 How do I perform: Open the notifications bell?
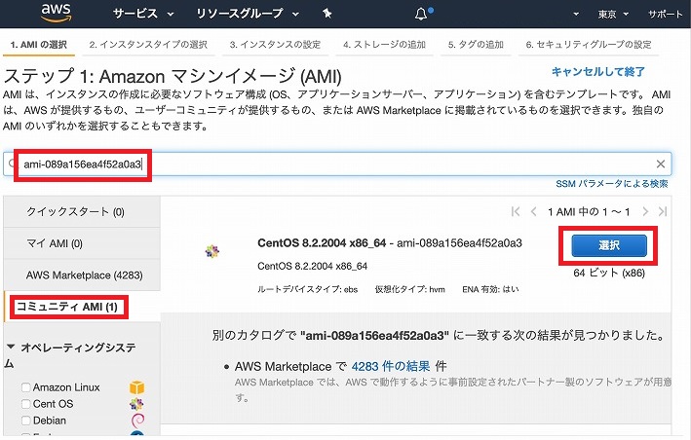click(421, 14)
